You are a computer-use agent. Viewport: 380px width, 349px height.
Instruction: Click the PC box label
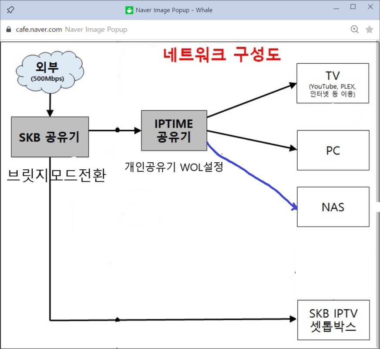[333, 151]
